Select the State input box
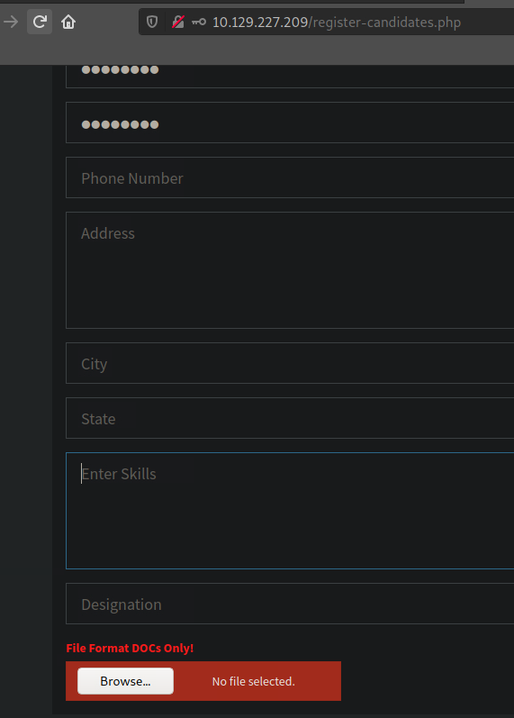 [x=290, y=418]
